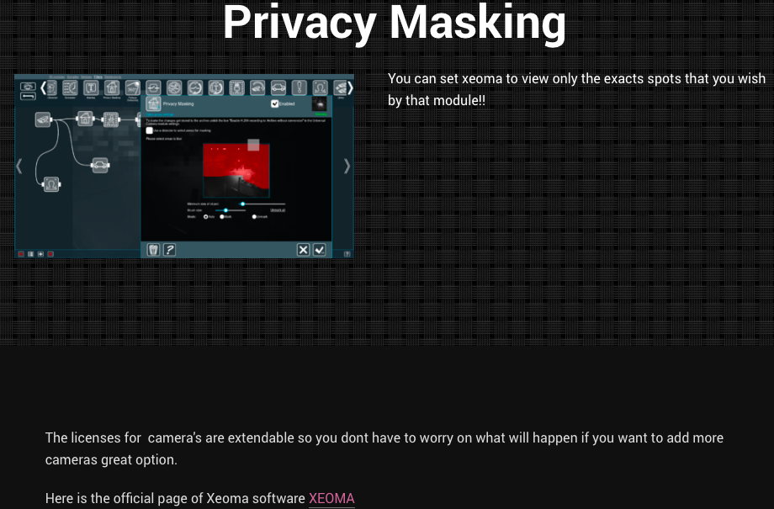Click the dotted-grid detector node in the chain
The image size is (774, 509).
click(111, 119)
